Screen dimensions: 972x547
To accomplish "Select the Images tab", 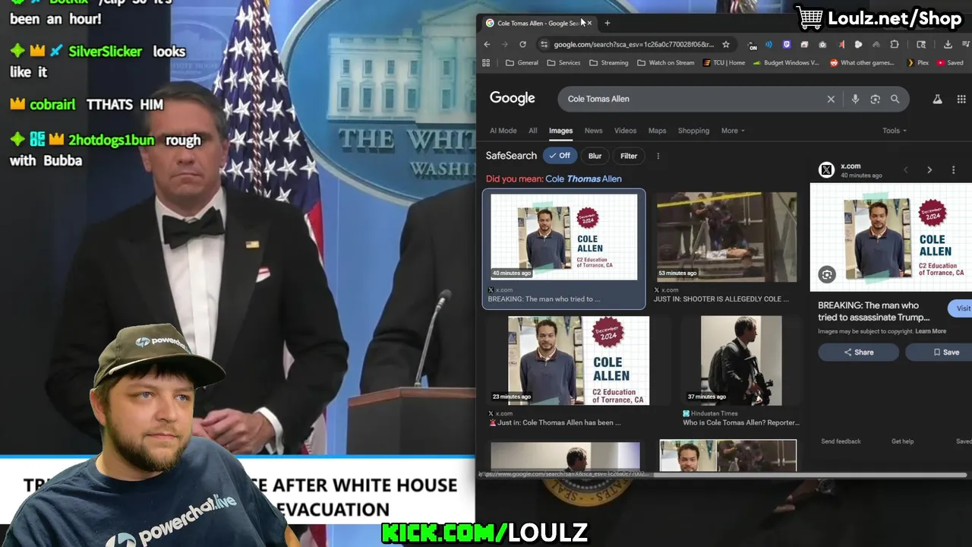I will [560, 131].
